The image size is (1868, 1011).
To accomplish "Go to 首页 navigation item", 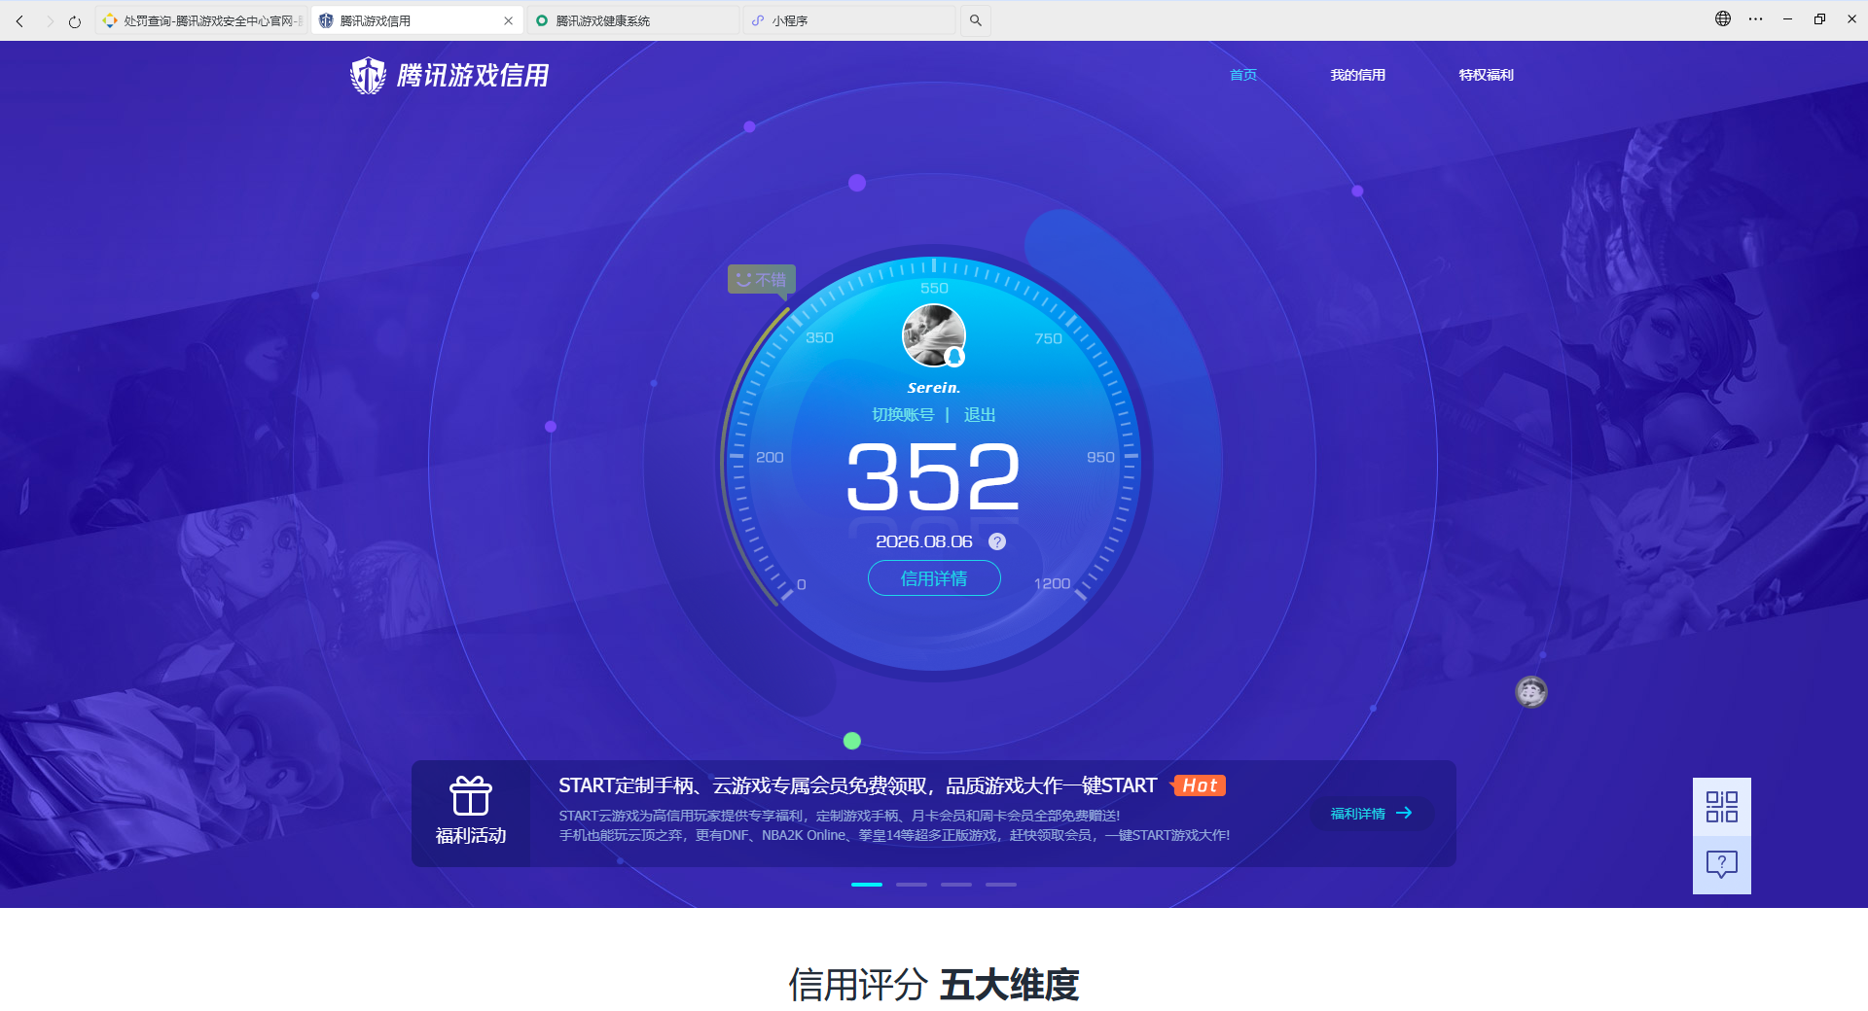I will (1243, 75).
